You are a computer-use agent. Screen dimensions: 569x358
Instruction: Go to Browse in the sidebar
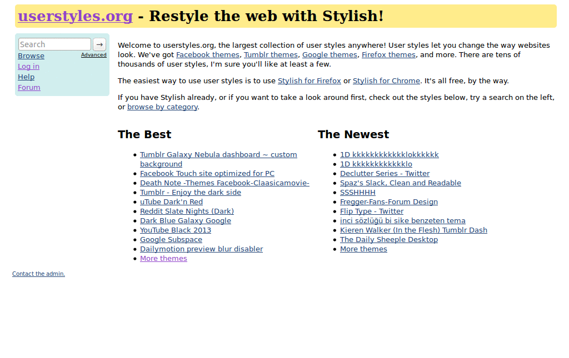31,56
